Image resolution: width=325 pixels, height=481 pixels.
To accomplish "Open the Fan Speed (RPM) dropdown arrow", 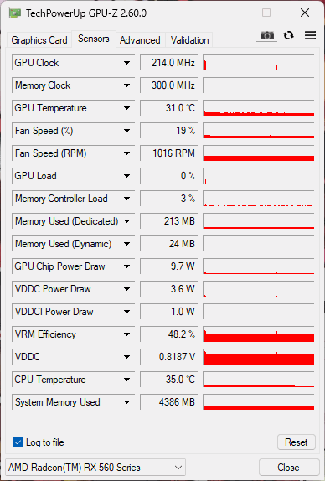I will (x=126, y=153).
